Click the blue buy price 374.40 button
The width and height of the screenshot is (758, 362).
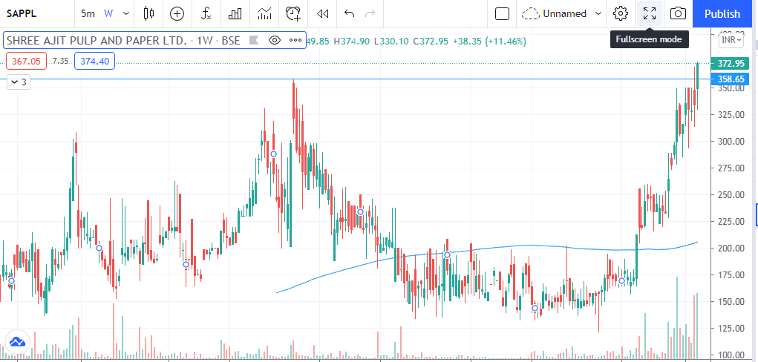click(95, 61)
